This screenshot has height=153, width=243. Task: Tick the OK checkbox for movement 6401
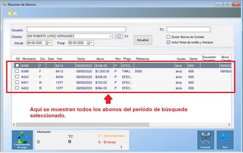pyautogui.click(x=17, y=82)
